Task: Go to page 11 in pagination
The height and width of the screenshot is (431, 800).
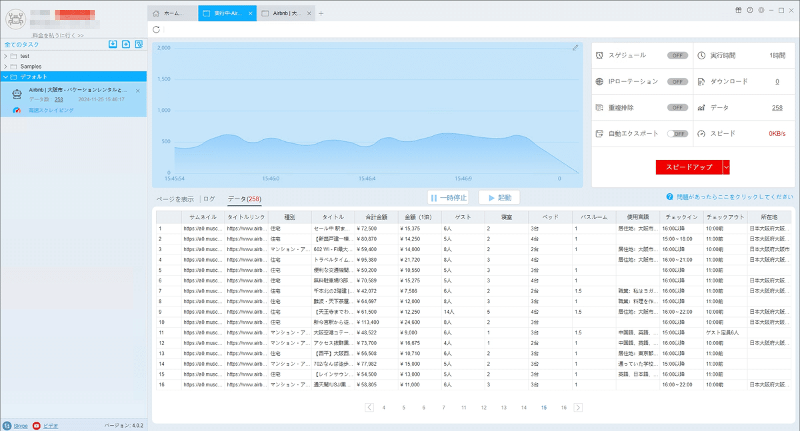Action: (x=464, y=408)
